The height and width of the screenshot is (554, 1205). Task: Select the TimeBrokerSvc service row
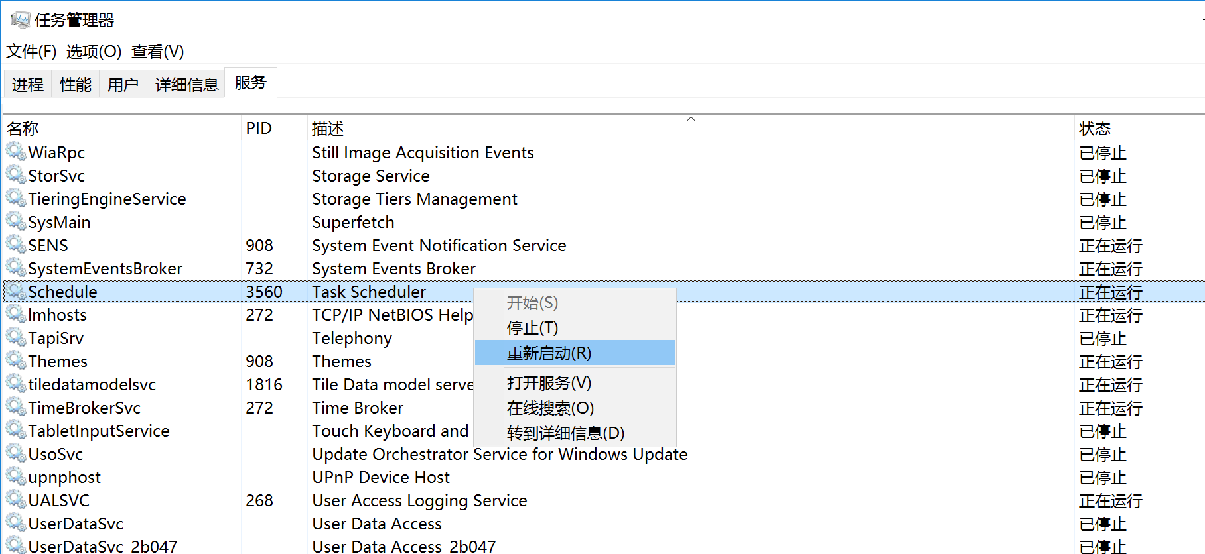[x=84, y=408]
